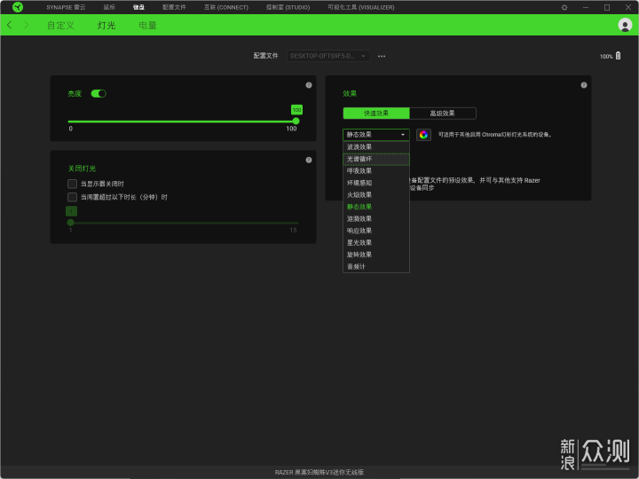This screenshot has width=639, height=479.
Task: Open the 自定义 subtab
Action: [x=60, y=25]
